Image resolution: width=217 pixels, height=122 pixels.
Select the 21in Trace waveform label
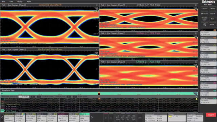pyautogui.click(x=11, y=111)
